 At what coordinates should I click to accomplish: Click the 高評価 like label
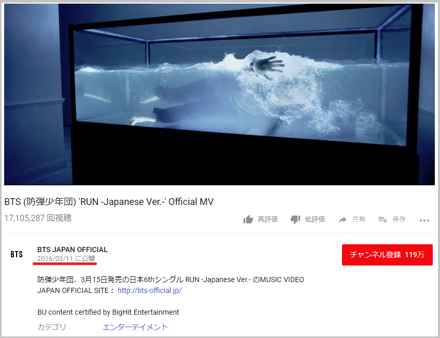coord(268,219)
